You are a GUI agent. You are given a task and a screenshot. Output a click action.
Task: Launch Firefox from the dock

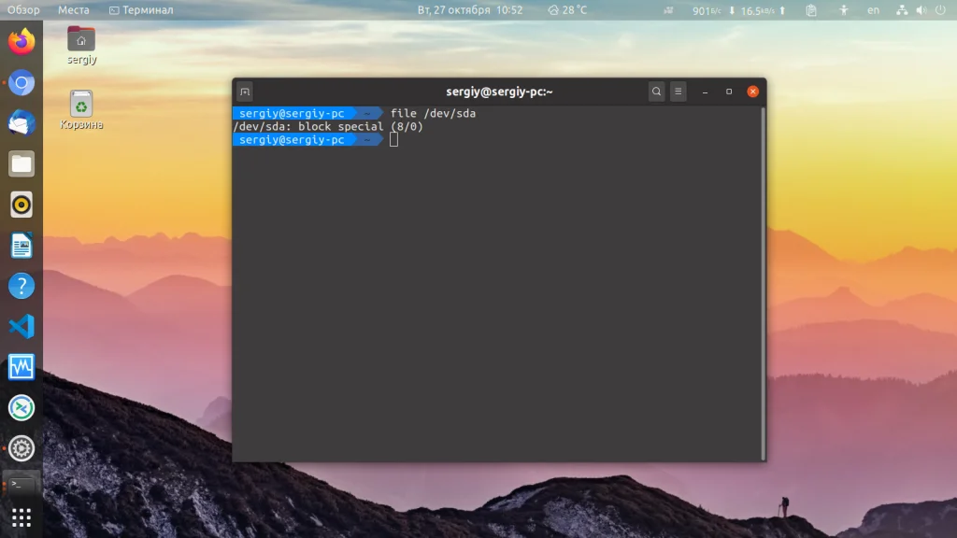pos(20,41)
